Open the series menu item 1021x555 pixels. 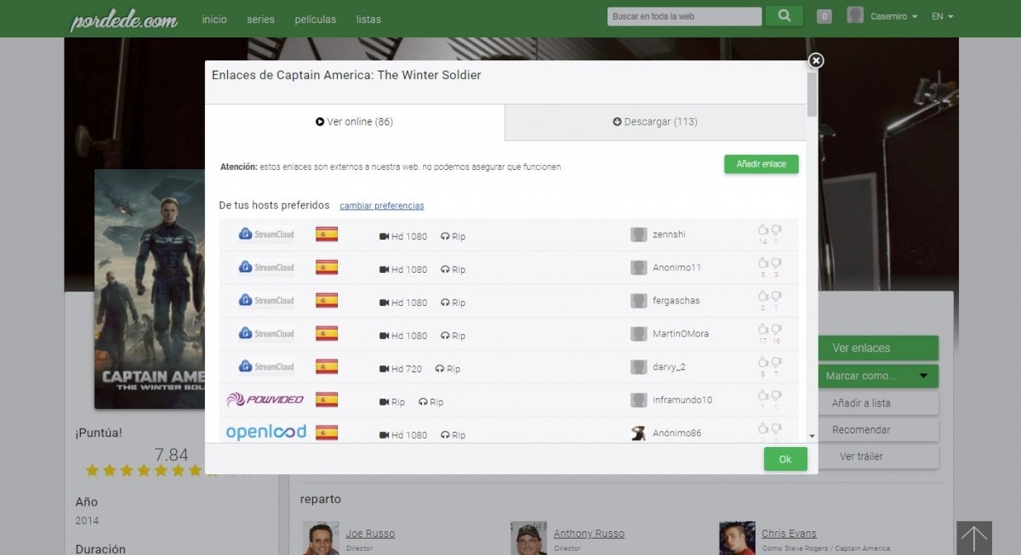[260, 20]
